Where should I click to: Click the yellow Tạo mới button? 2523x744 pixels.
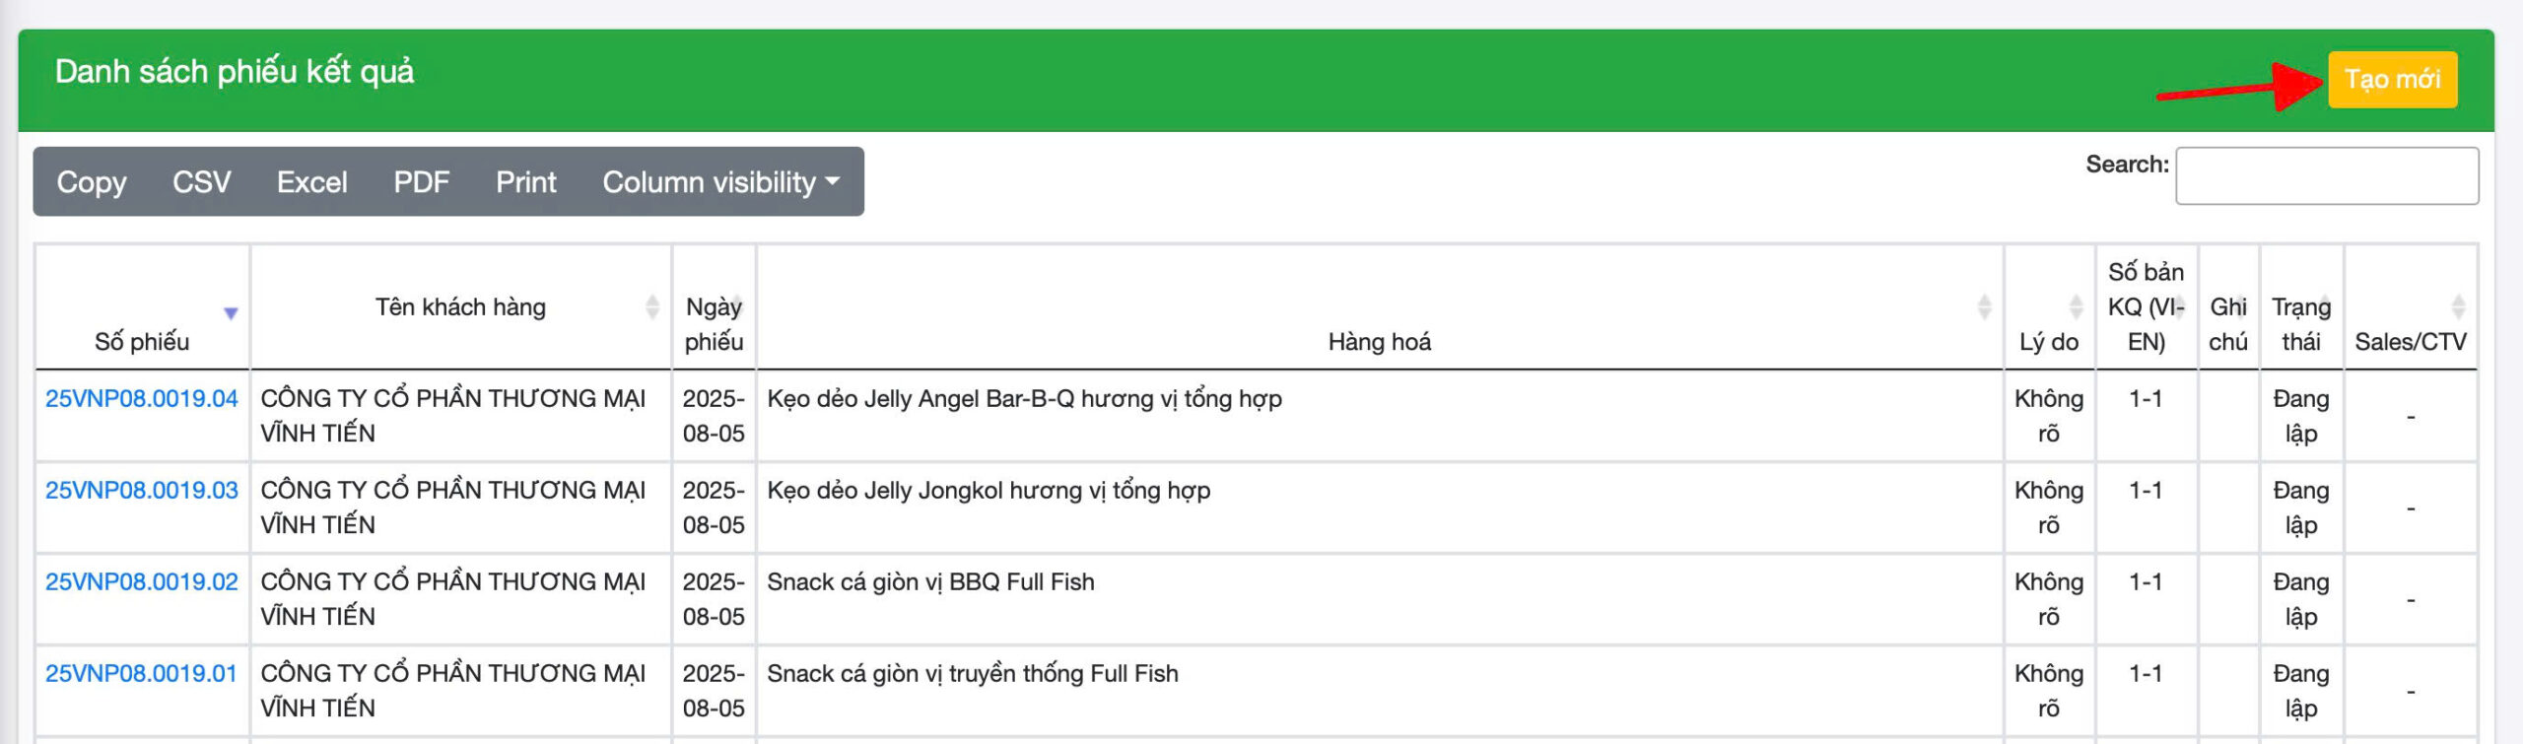[x=2392, y=79]
